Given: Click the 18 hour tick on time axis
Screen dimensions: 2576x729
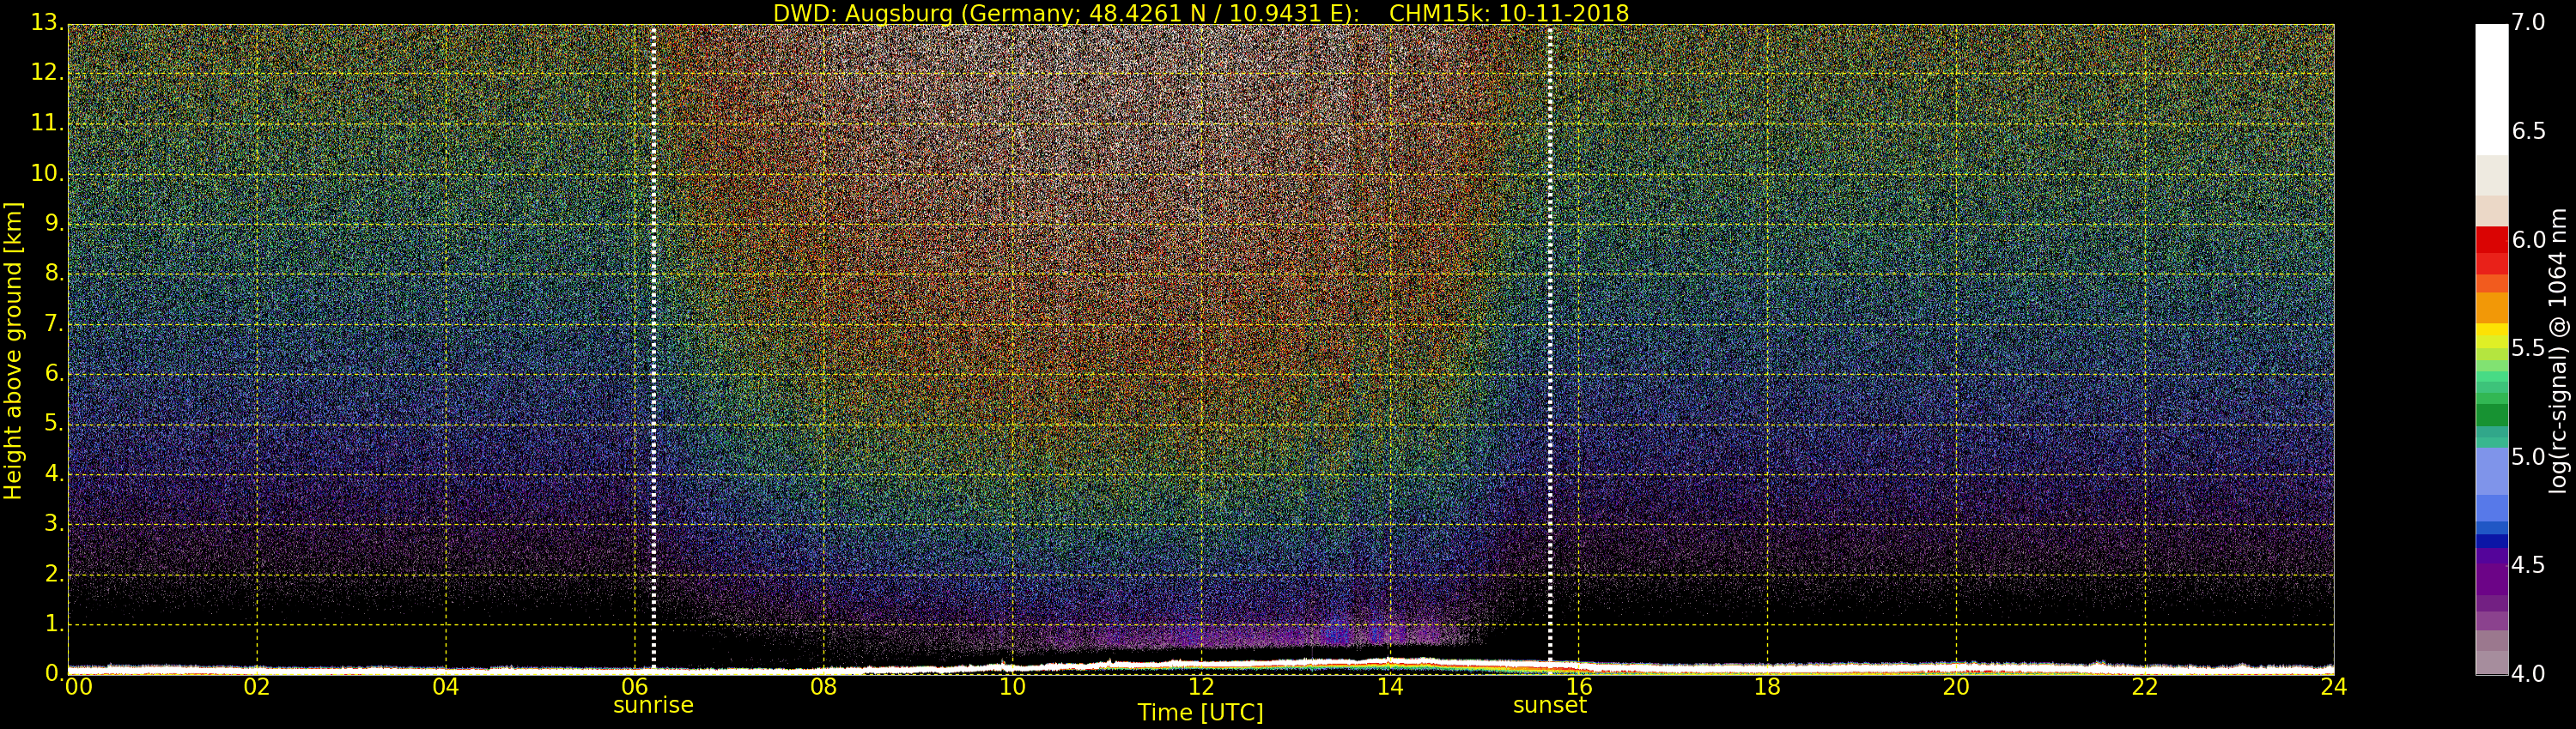Looking at the screenshot, I should [1767, 687].
